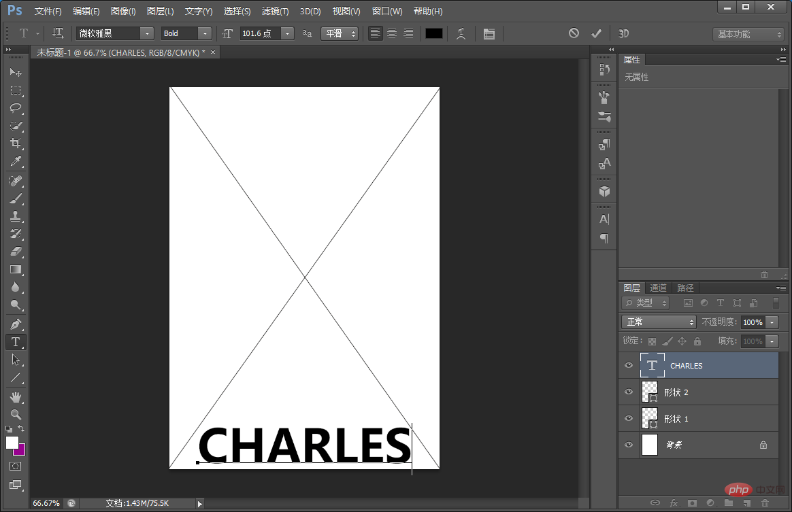The width and height of the screenshot is (792, 512).
Task: Select the Pen tool
Action: pos(16,324)
